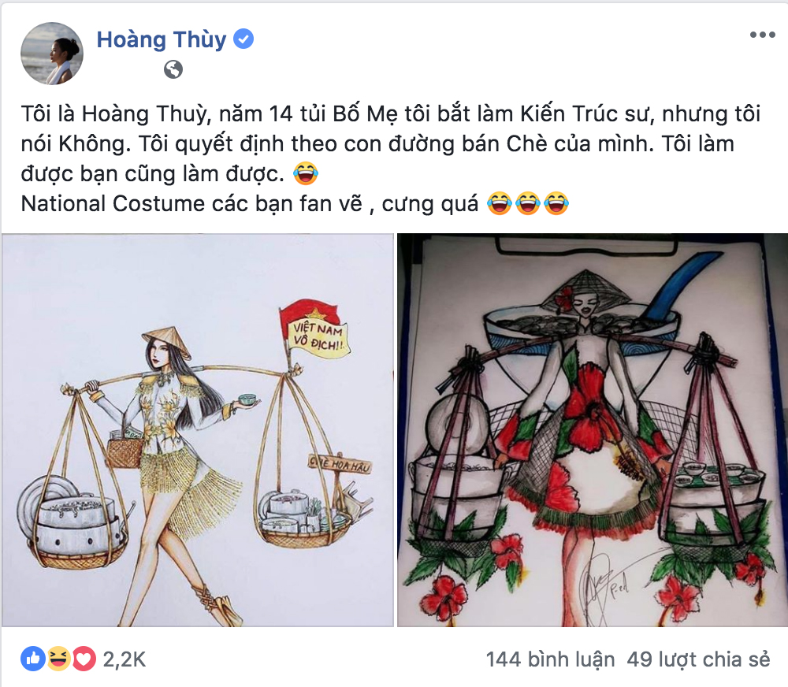Click the Hoàng Thùy name link

click(x=162, y=39)
